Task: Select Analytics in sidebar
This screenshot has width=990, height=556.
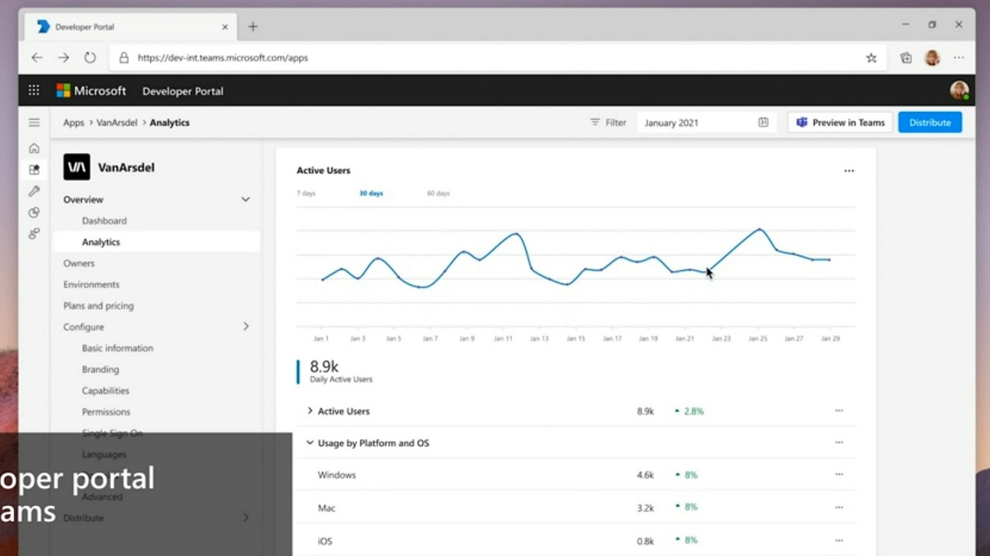Action: pos(101,242)
